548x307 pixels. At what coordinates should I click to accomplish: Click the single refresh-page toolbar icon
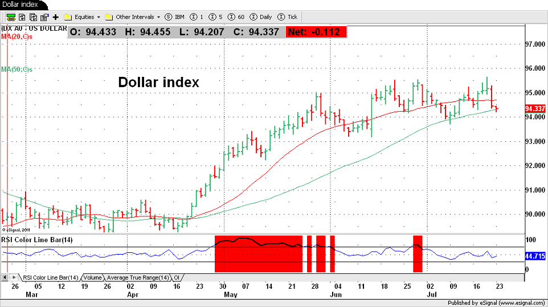(x=22, y=17)
